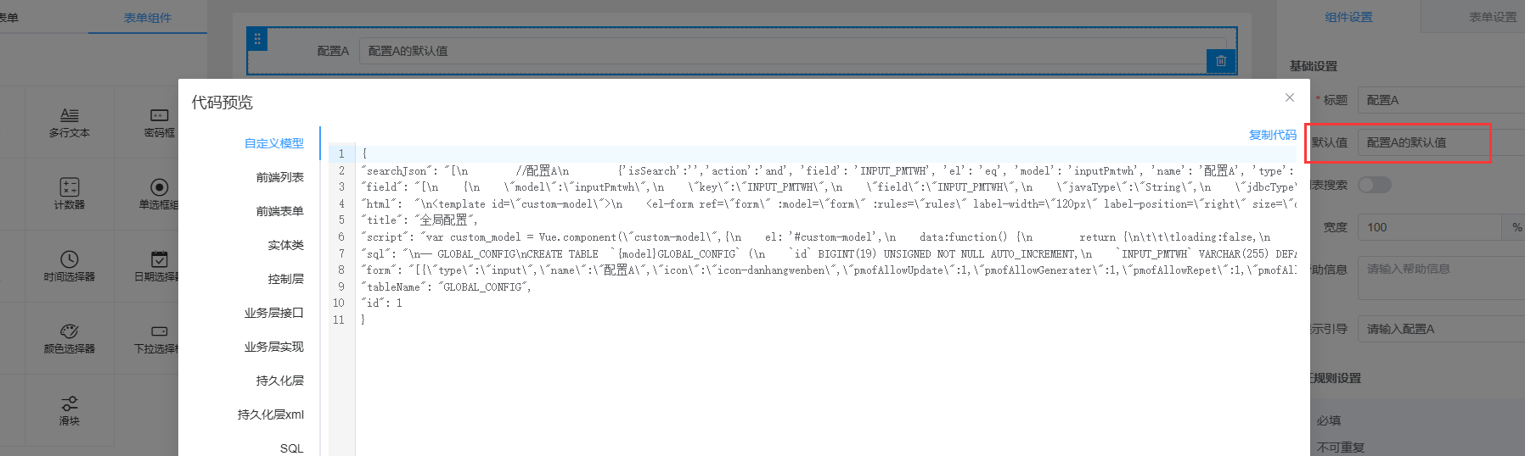
Task: Open the 前端列表 code tab
Action: click(279, 177)
